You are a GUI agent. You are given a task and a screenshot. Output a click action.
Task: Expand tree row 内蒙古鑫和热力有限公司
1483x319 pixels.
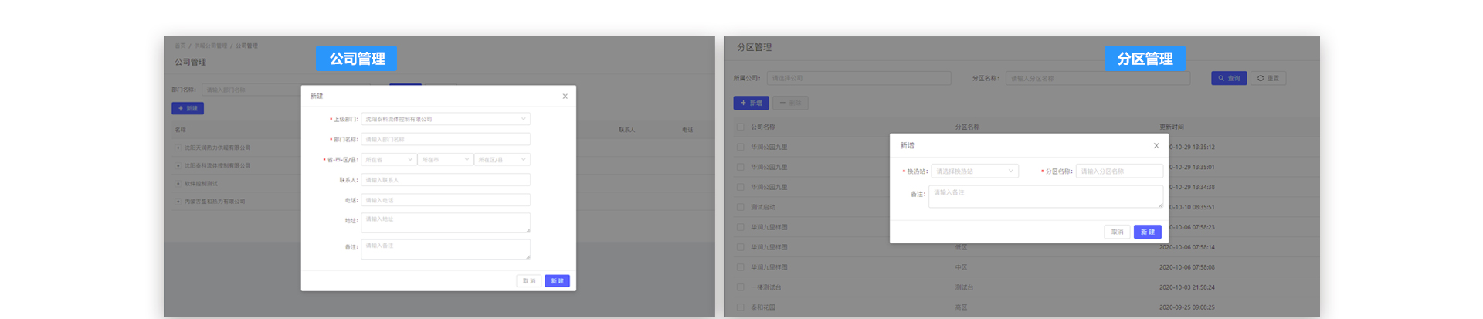[178, 202]
